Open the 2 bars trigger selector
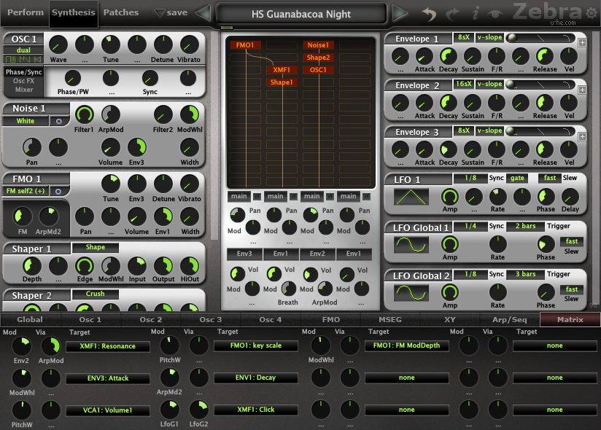The height and width of the screenshot is (430, 601). tap(525, 226)
